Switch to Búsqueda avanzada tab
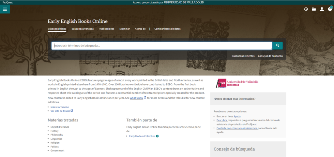The height and width of the screenshot is (157, 334). (83, 29)
